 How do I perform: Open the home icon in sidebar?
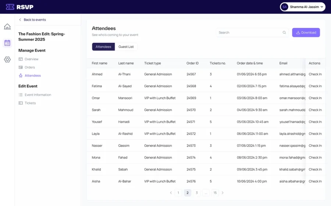click(7, 26)
